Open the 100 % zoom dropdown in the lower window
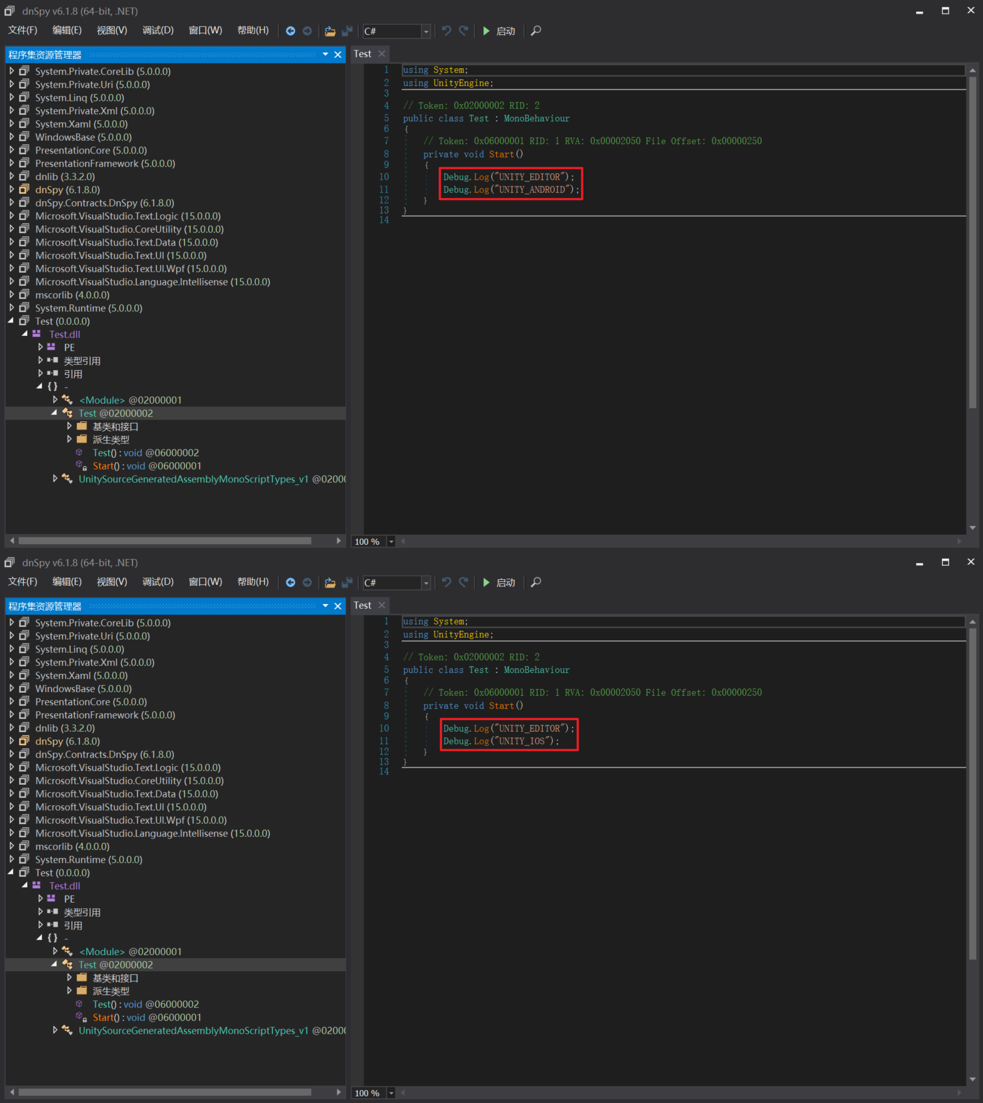The height and width of the screenshot is (1103, 983). (x=391, y=1093)
